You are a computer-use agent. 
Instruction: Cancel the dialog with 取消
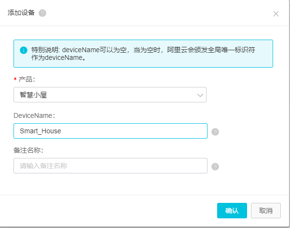pyautogui.click(x=265, y=211)
